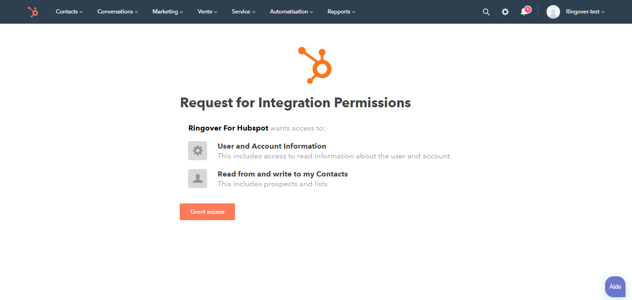Image resolution: width=632 pixels, height=300 pixels.
Task: Click the Grant access button
Action: 207,212
